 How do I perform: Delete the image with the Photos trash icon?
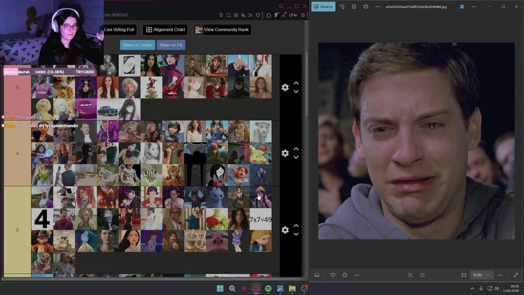pos(354,7)
